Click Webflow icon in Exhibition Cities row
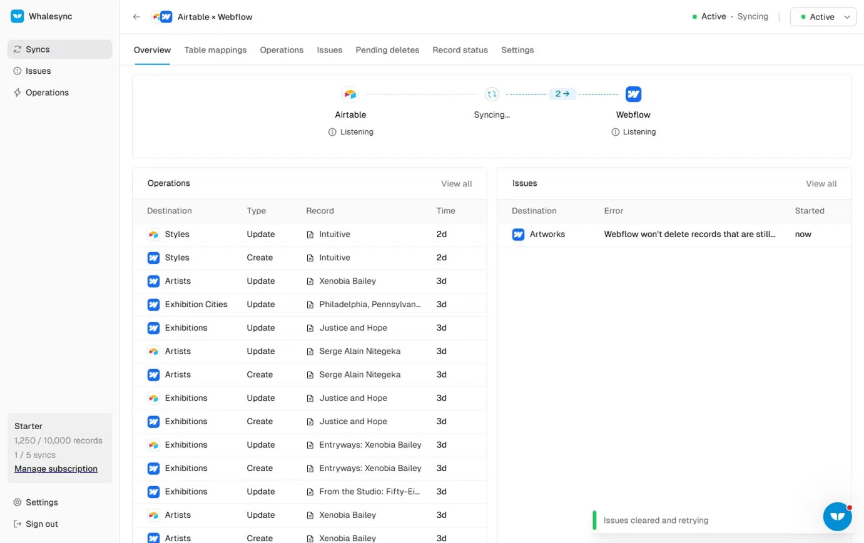864x543 pixels. [x=153, y=305]
